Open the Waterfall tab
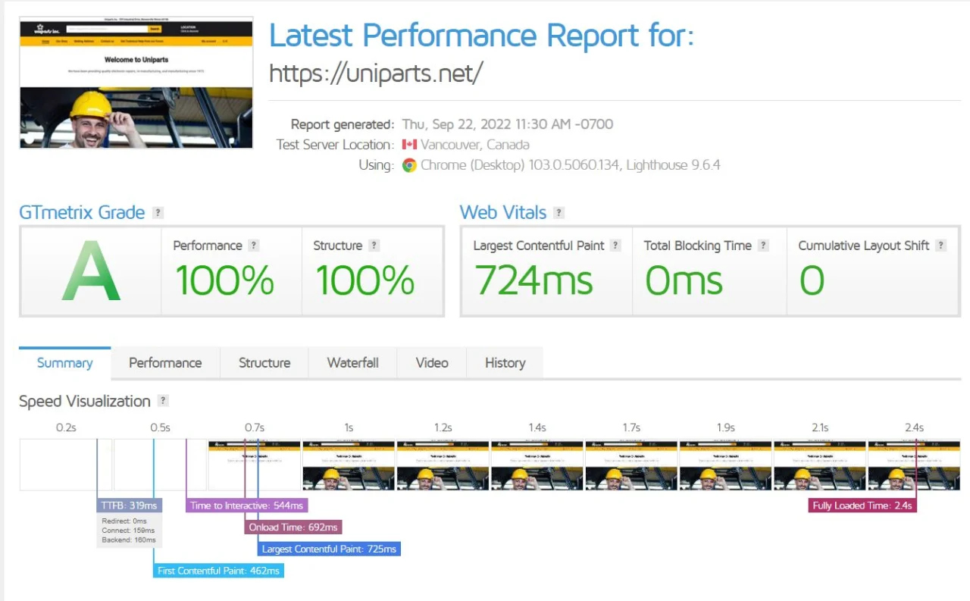Viewport: 970px width, 601px height. (353, 363)
